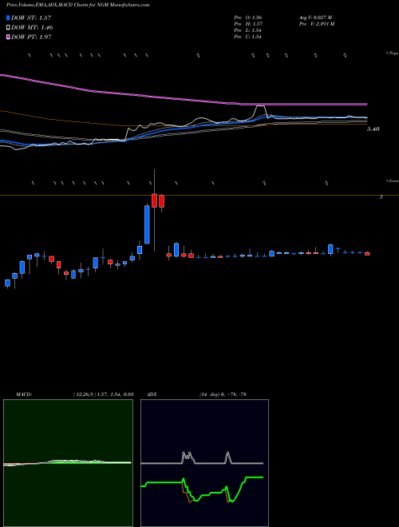Image resolution: width=399 pixels, height=527 pixels.
Task: Click the 'ADX' panel heading
Action: 152,394
